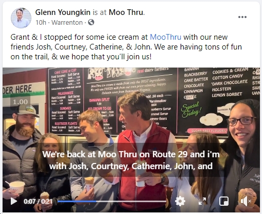Enter fullscreen mode with the expand arrows
Image resolution: width=262 pixels, height=214 pixels.
(x=202, y=201)
